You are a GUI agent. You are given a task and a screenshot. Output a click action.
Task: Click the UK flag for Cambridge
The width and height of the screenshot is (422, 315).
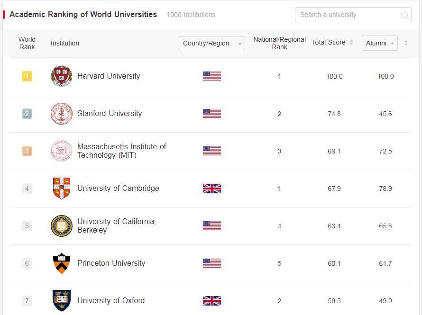click(212, 189)
